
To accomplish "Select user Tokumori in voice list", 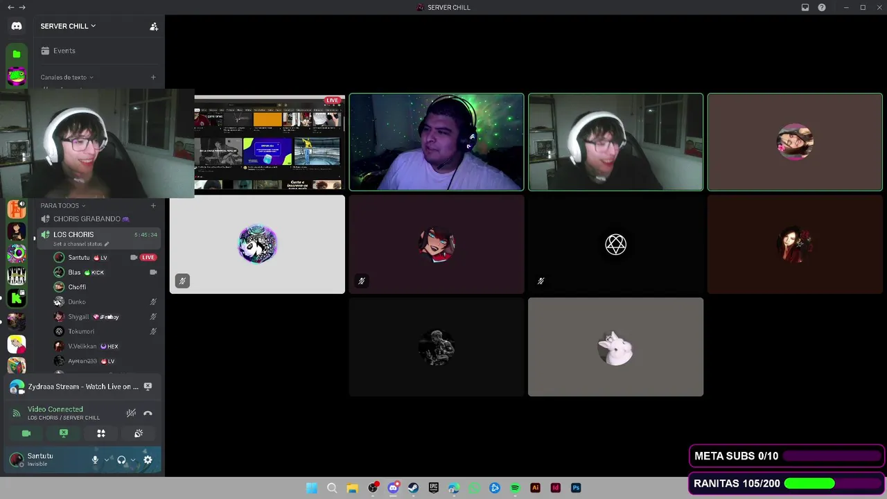I will (81, 331).
